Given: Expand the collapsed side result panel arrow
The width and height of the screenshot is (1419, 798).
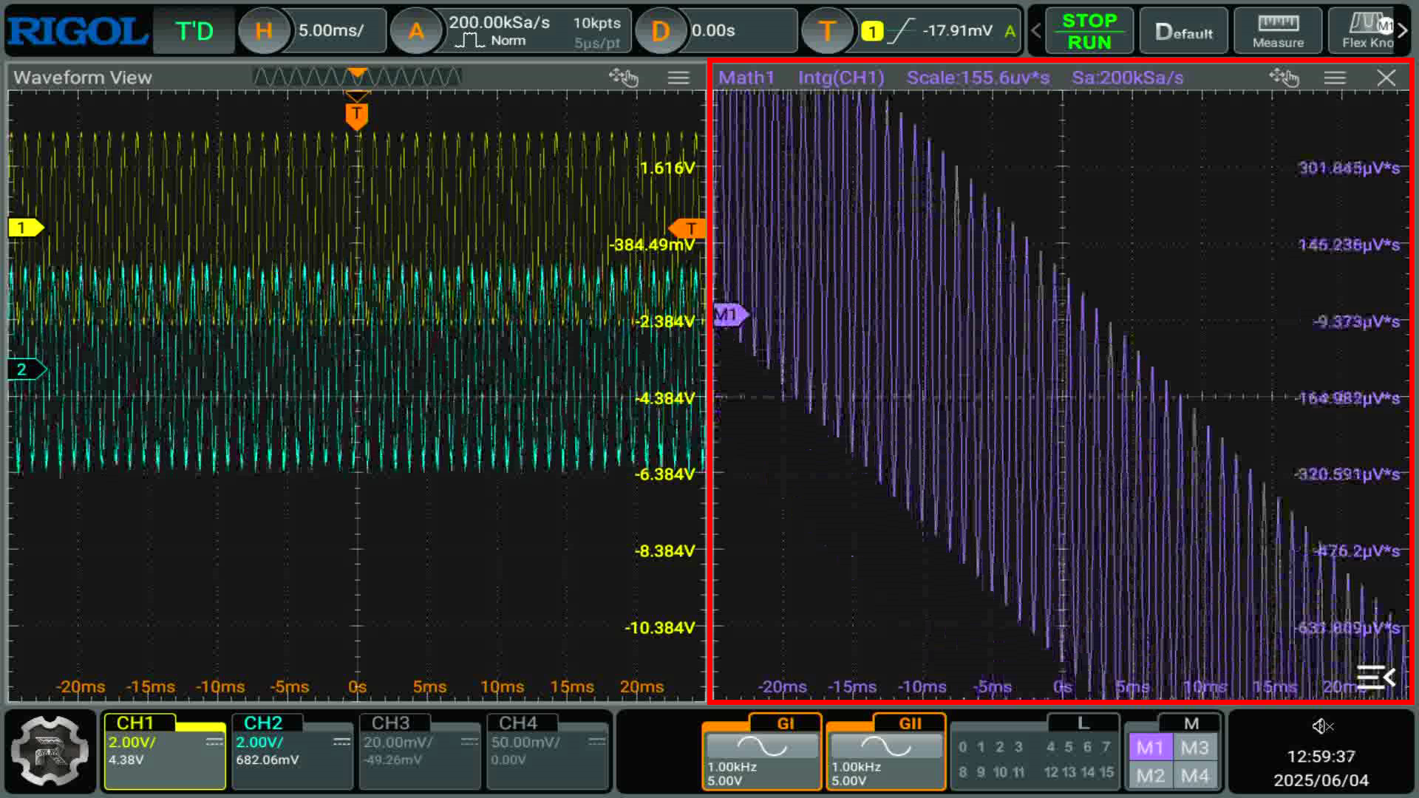Looking at the screenshot, I should (1376, 677).
